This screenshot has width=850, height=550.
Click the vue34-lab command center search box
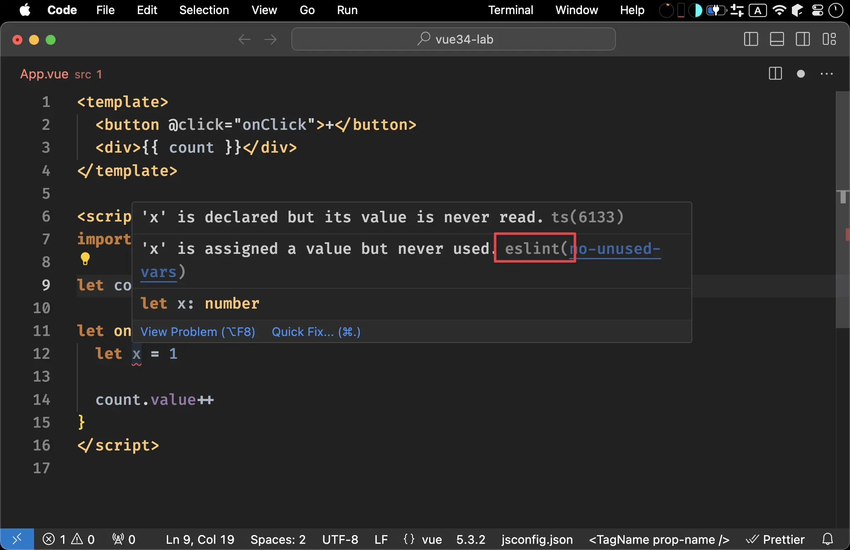[453, 39]
